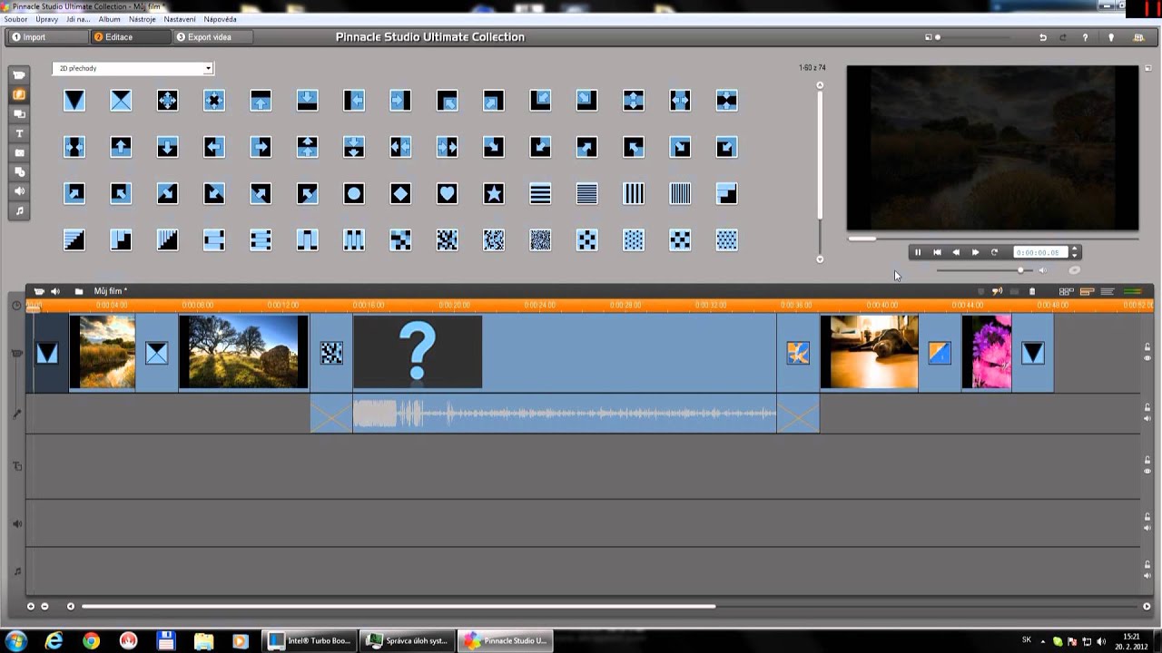Choose the vertical blinds transition

[x=634, y=193]
